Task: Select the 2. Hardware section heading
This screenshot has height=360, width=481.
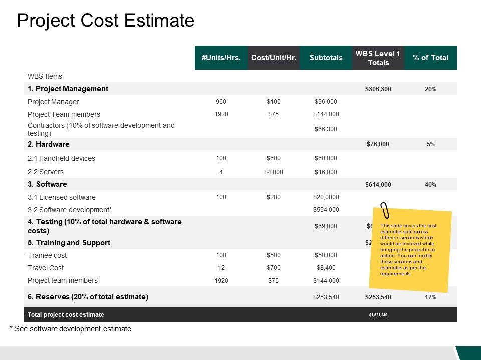Action: [49, 144]
